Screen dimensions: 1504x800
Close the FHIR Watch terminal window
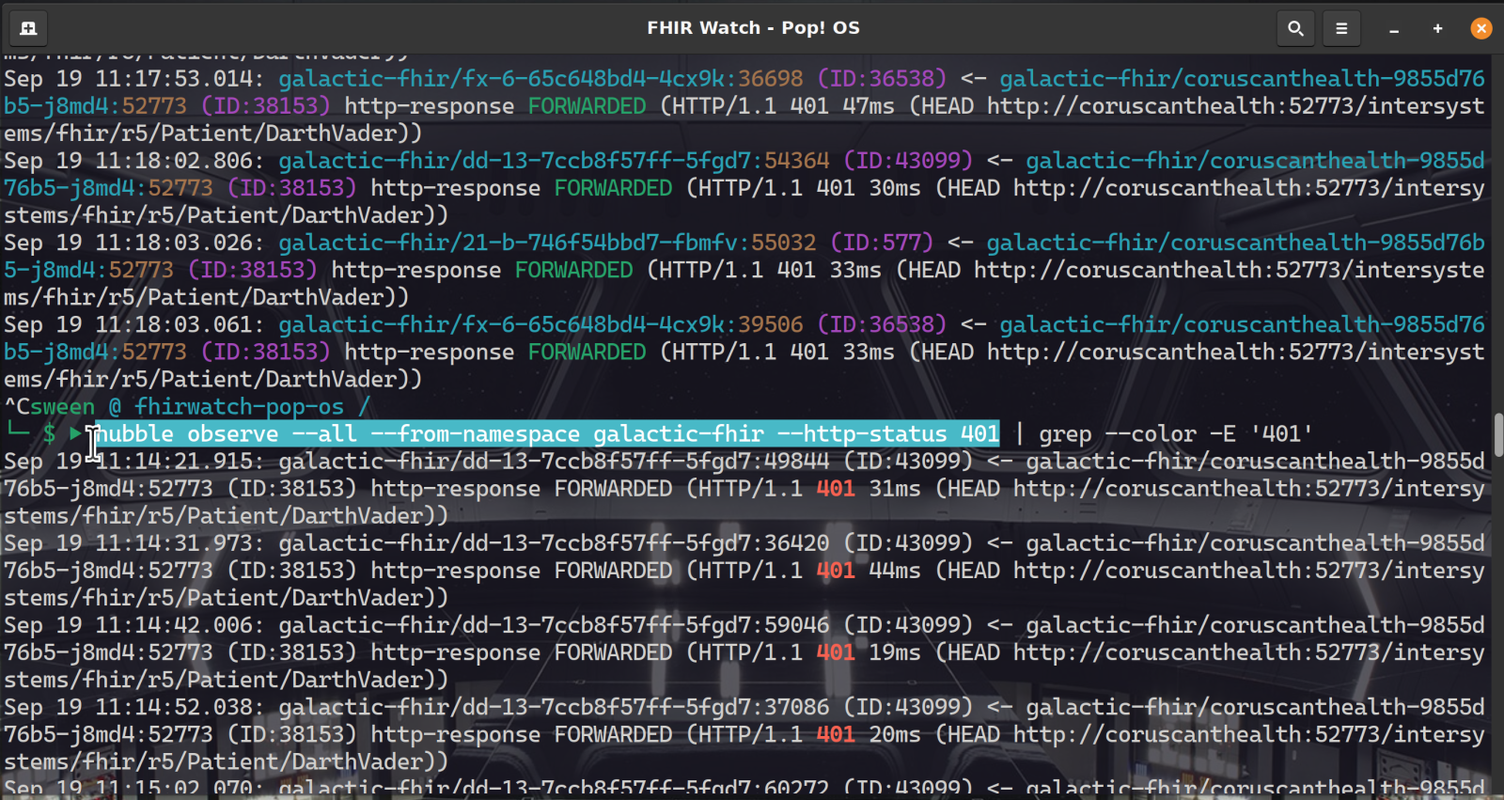pyautogui.click(x=1480, y=28)
